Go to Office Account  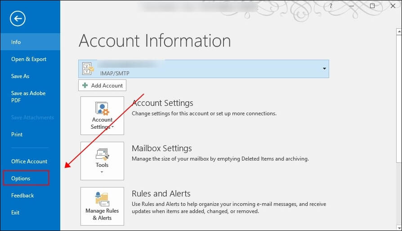[29, 161]
